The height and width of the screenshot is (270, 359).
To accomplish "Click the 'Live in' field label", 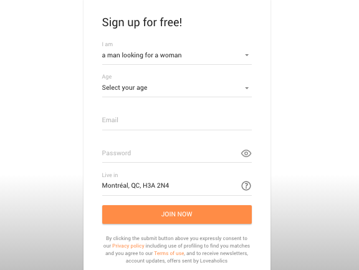I will click(110, 175).
